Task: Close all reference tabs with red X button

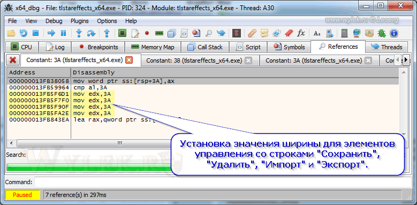Action: point(12,60)
